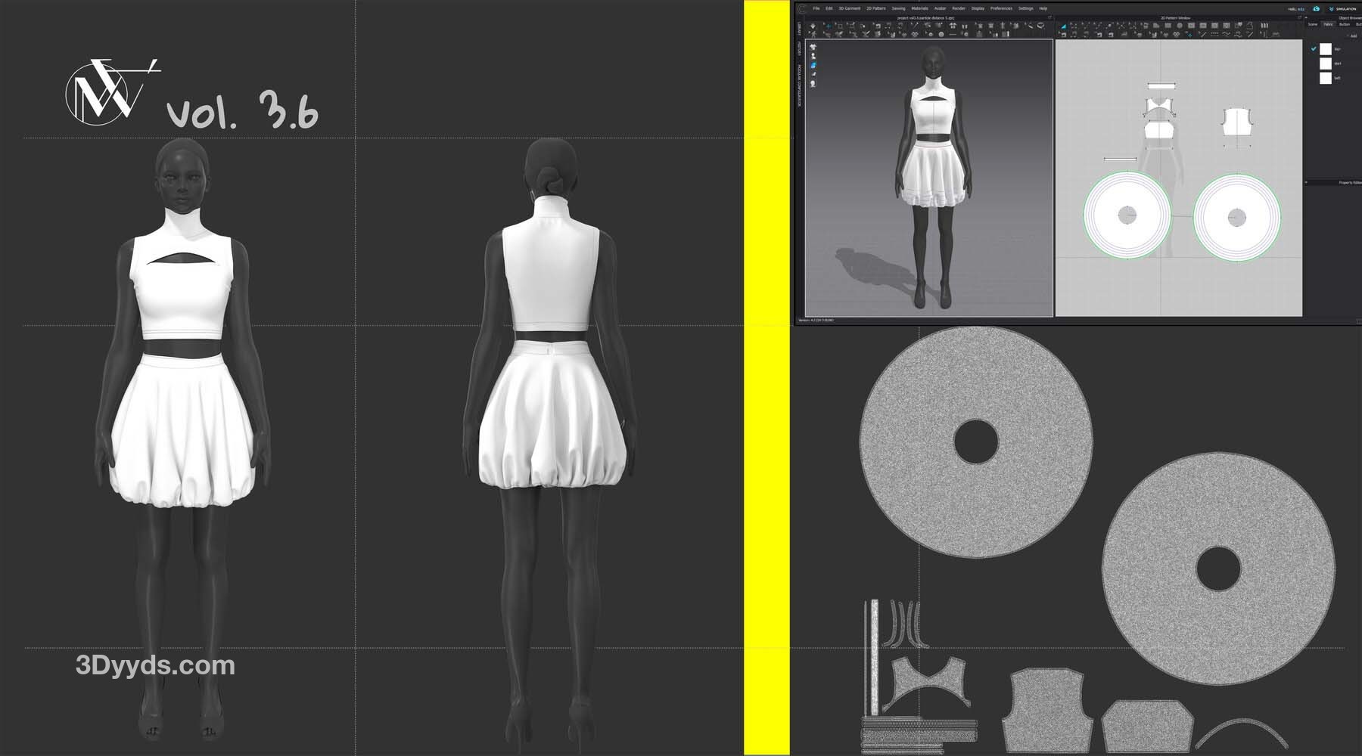Click the blue fabric display icon in 3D viewport
Image resolution: width=1362 pixels, height=756 pixels.
click(813, 66)
